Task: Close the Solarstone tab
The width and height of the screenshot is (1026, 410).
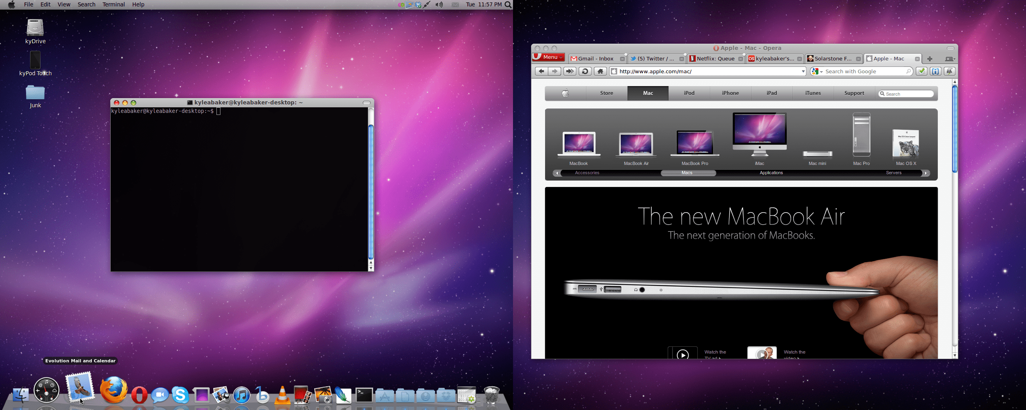Action: 858,59
